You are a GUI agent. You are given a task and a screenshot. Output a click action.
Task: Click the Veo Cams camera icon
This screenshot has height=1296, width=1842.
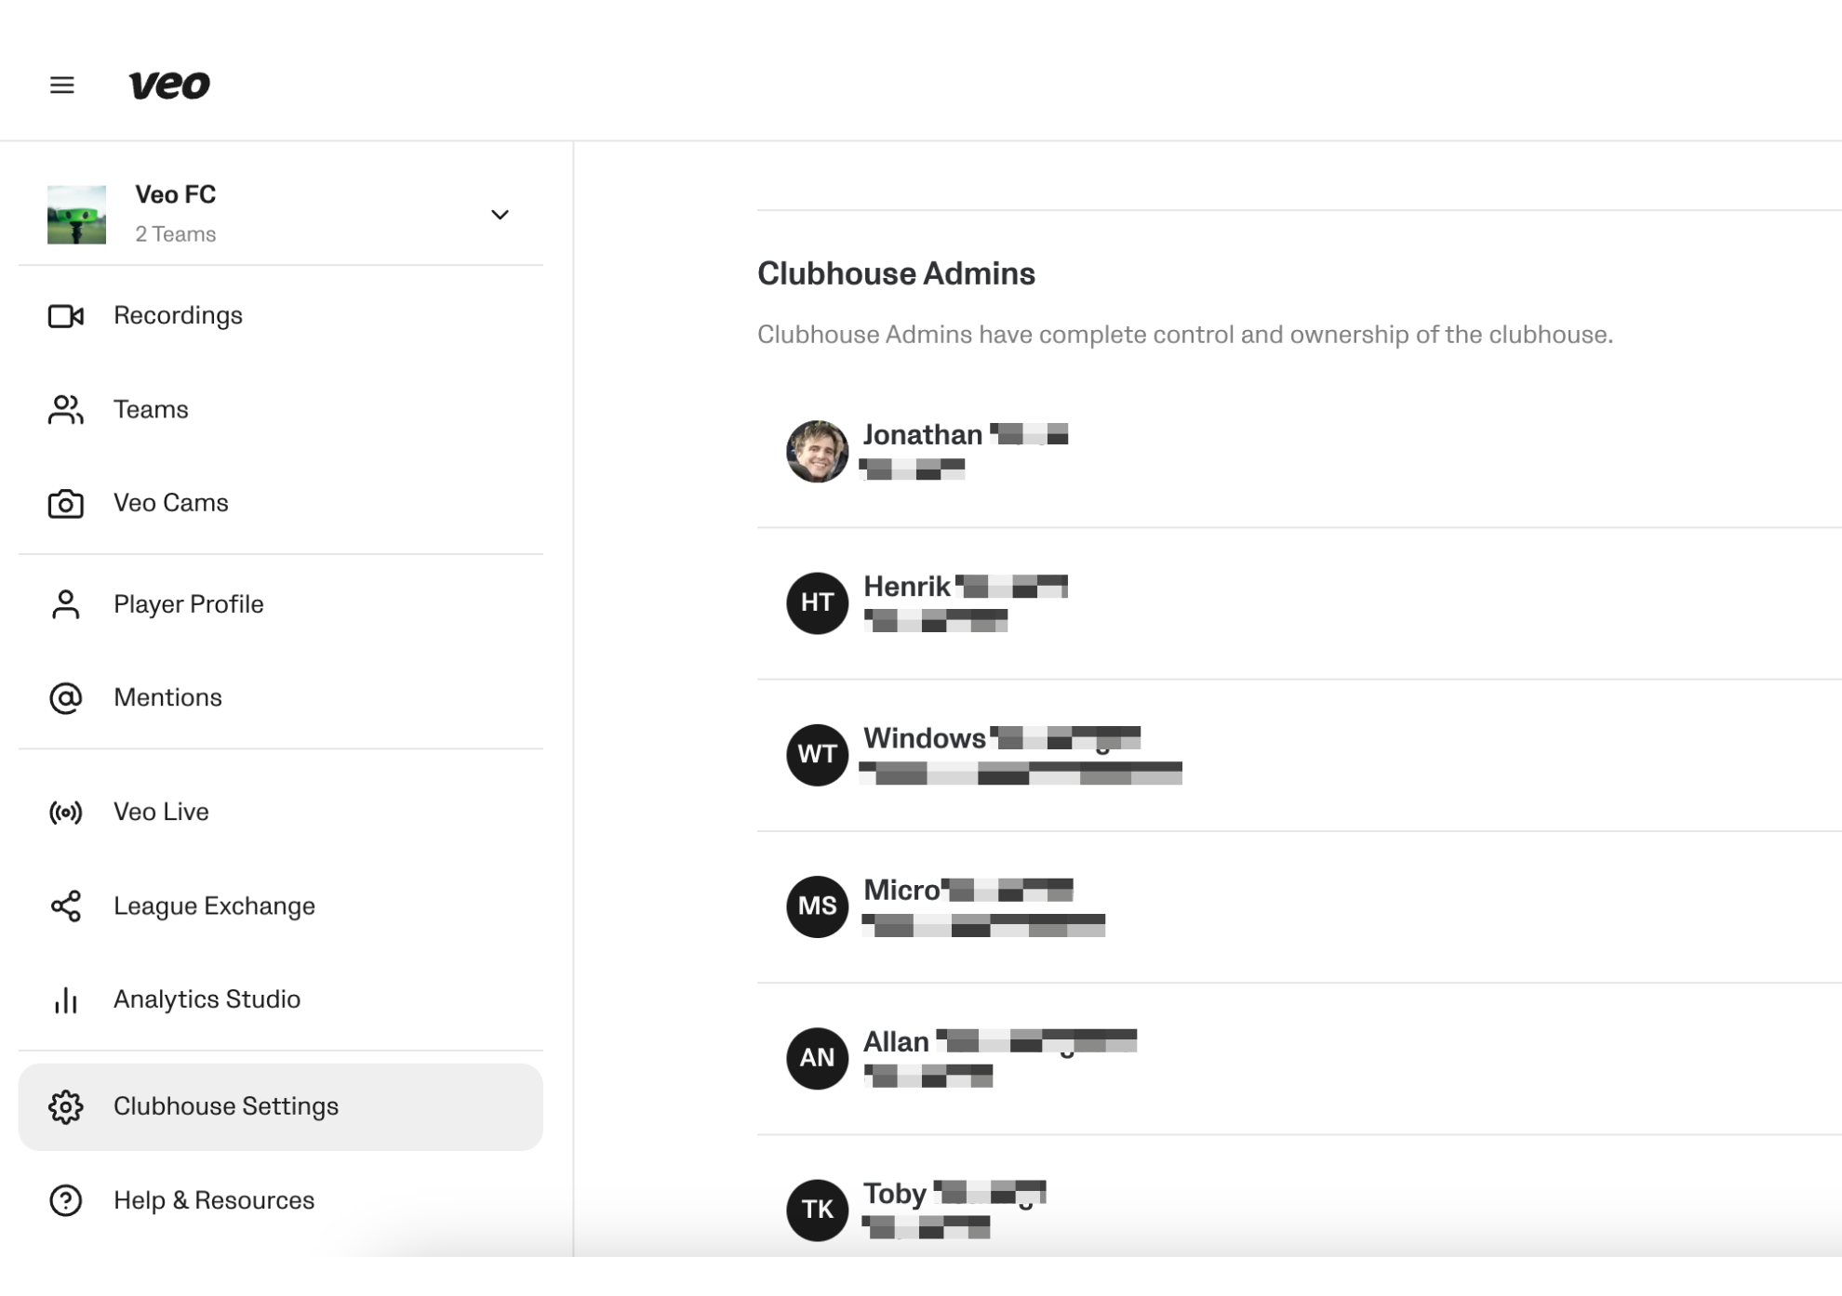pyautogui.click(x=66, y=503)
